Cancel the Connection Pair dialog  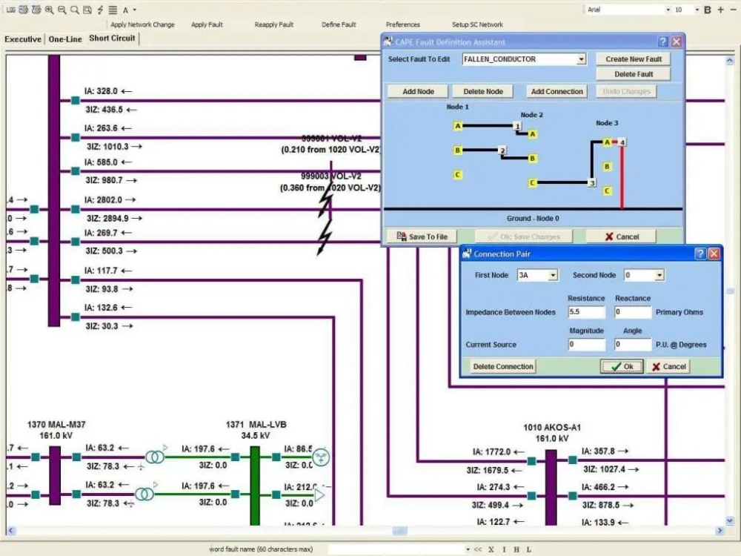[668, 366]
